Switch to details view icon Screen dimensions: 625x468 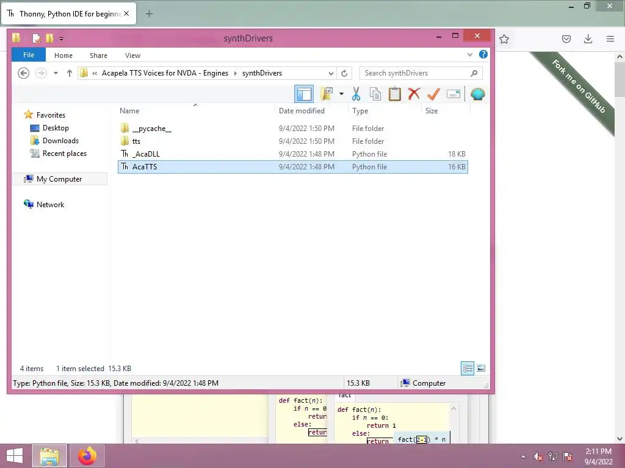click(468, 368)
